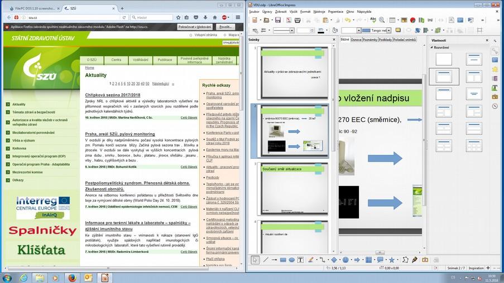The height and width of the screenshot is (283, 504).
Task: Select the arrow Select tool in drawing toolbar
Action: (255, 260)
